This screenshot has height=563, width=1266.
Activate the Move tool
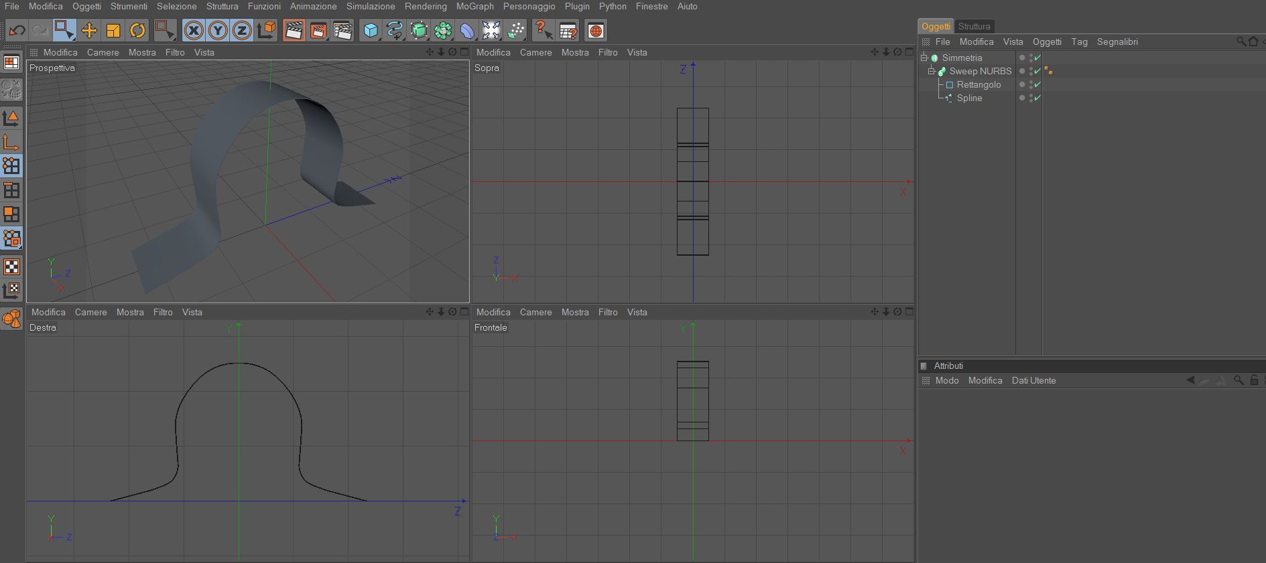pos(88,30)
